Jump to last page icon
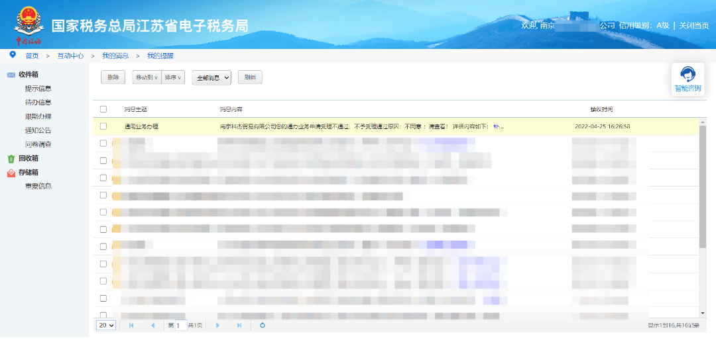The image size is (716, 350). pos(239,326)
